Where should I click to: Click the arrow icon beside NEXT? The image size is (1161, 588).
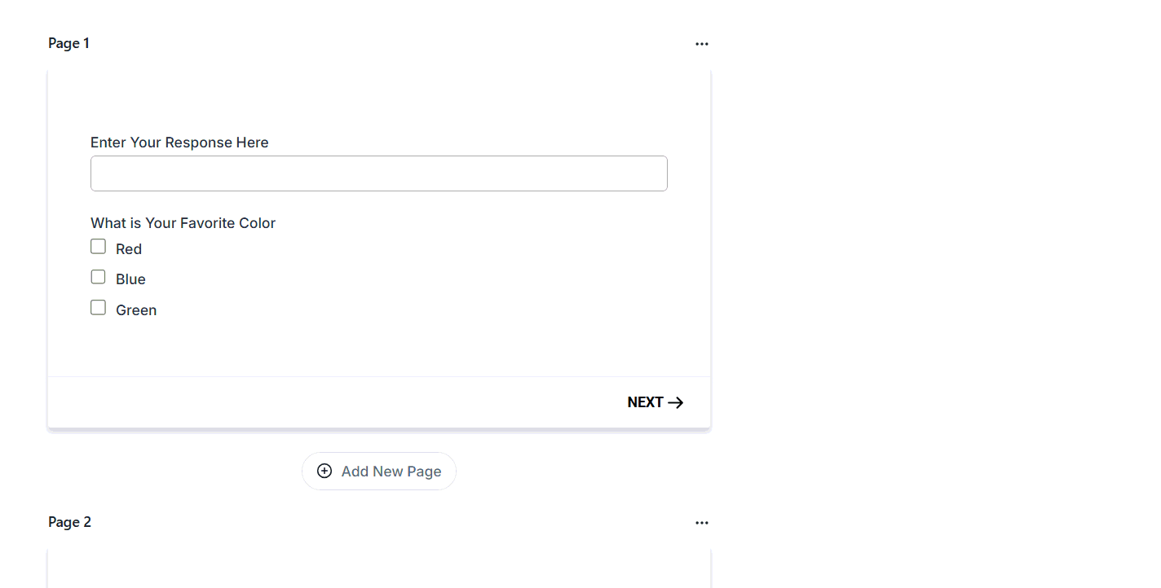pos(675,402)
